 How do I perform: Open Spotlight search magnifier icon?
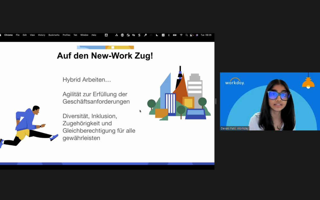click(x=187, y=35)
